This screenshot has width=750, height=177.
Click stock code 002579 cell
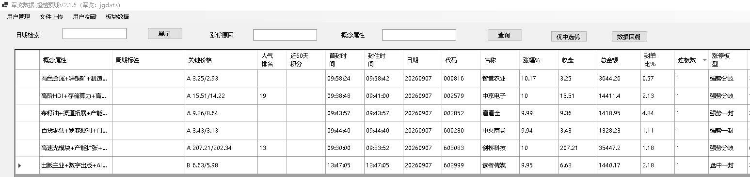461,95
